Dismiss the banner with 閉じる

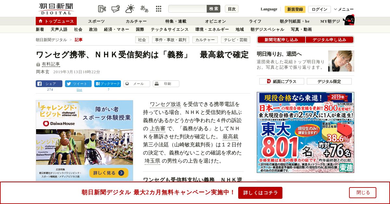pyautogui.click(x=363, y=193)
